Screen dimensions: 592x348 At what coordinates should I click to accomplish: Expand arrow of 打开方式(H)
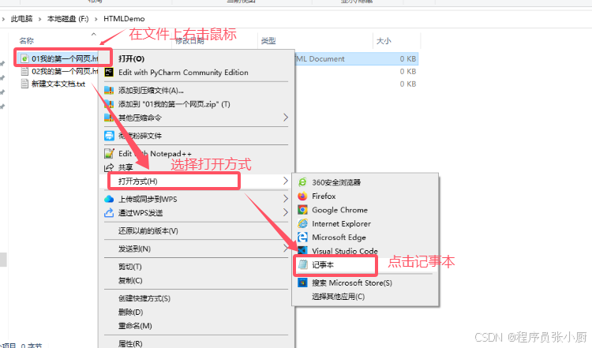(286, 181)
